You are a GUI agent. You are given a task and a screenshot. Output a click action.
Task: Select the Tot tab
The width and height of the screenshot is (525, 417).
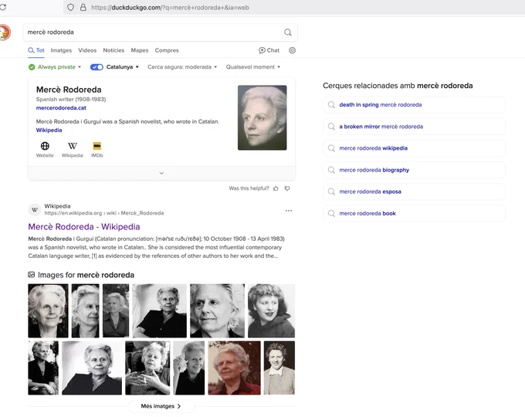coord(36,50)
